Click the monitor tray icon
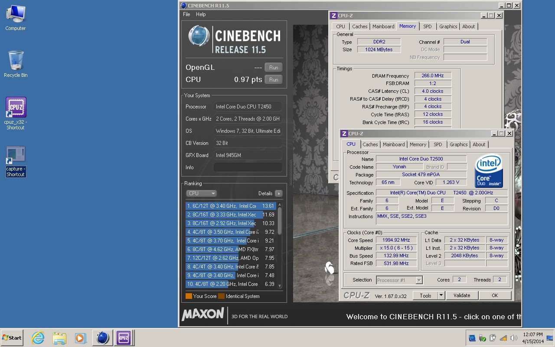This screenshot has width=555, height=347. (x=472, y=338)
